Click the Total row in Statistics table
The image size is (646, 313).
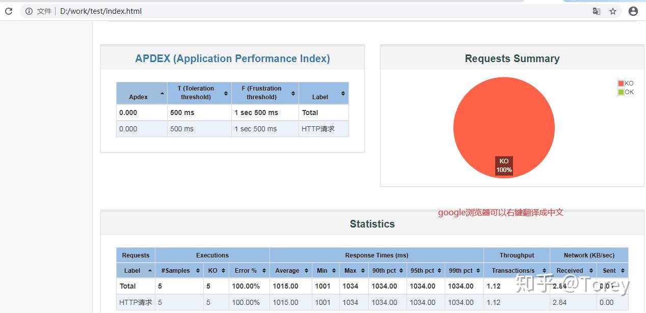[372, 286]
